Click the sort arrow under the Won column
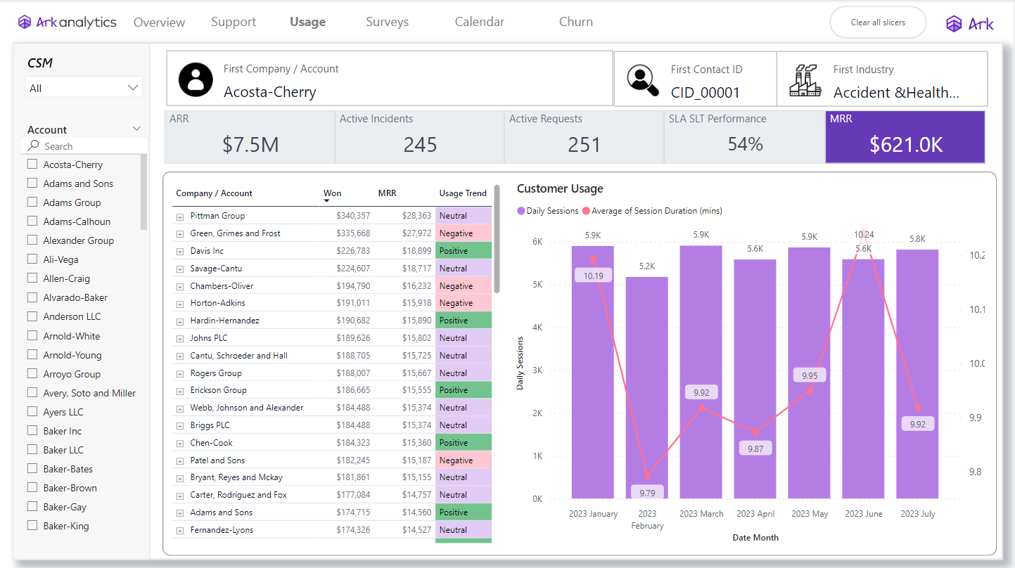This screenshot has height=568, width=1015. [326, 202]
